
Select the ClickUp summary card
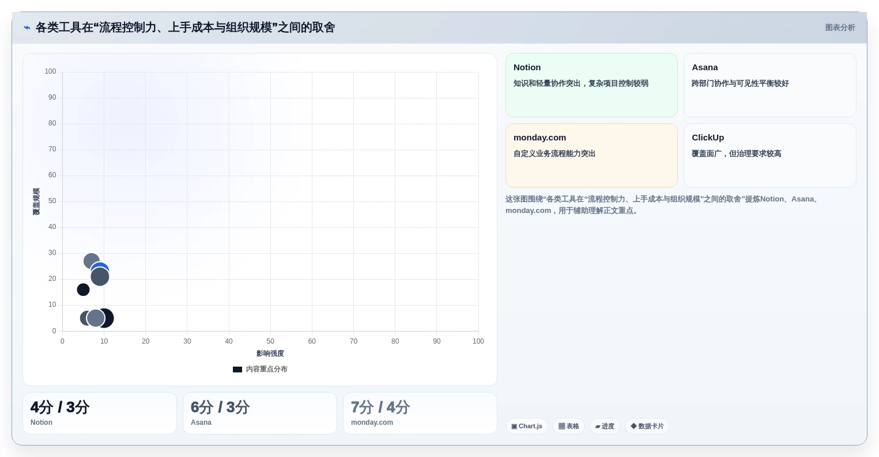(769, 155)
